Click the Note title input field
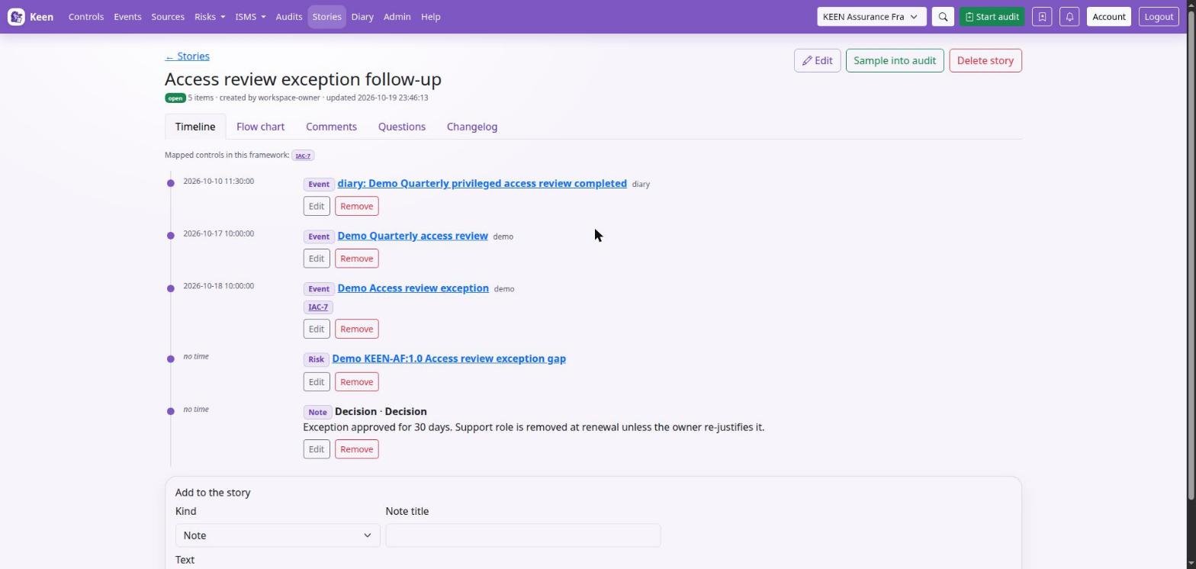Viewport: 1196px width, 569px height. pos(523,535)
